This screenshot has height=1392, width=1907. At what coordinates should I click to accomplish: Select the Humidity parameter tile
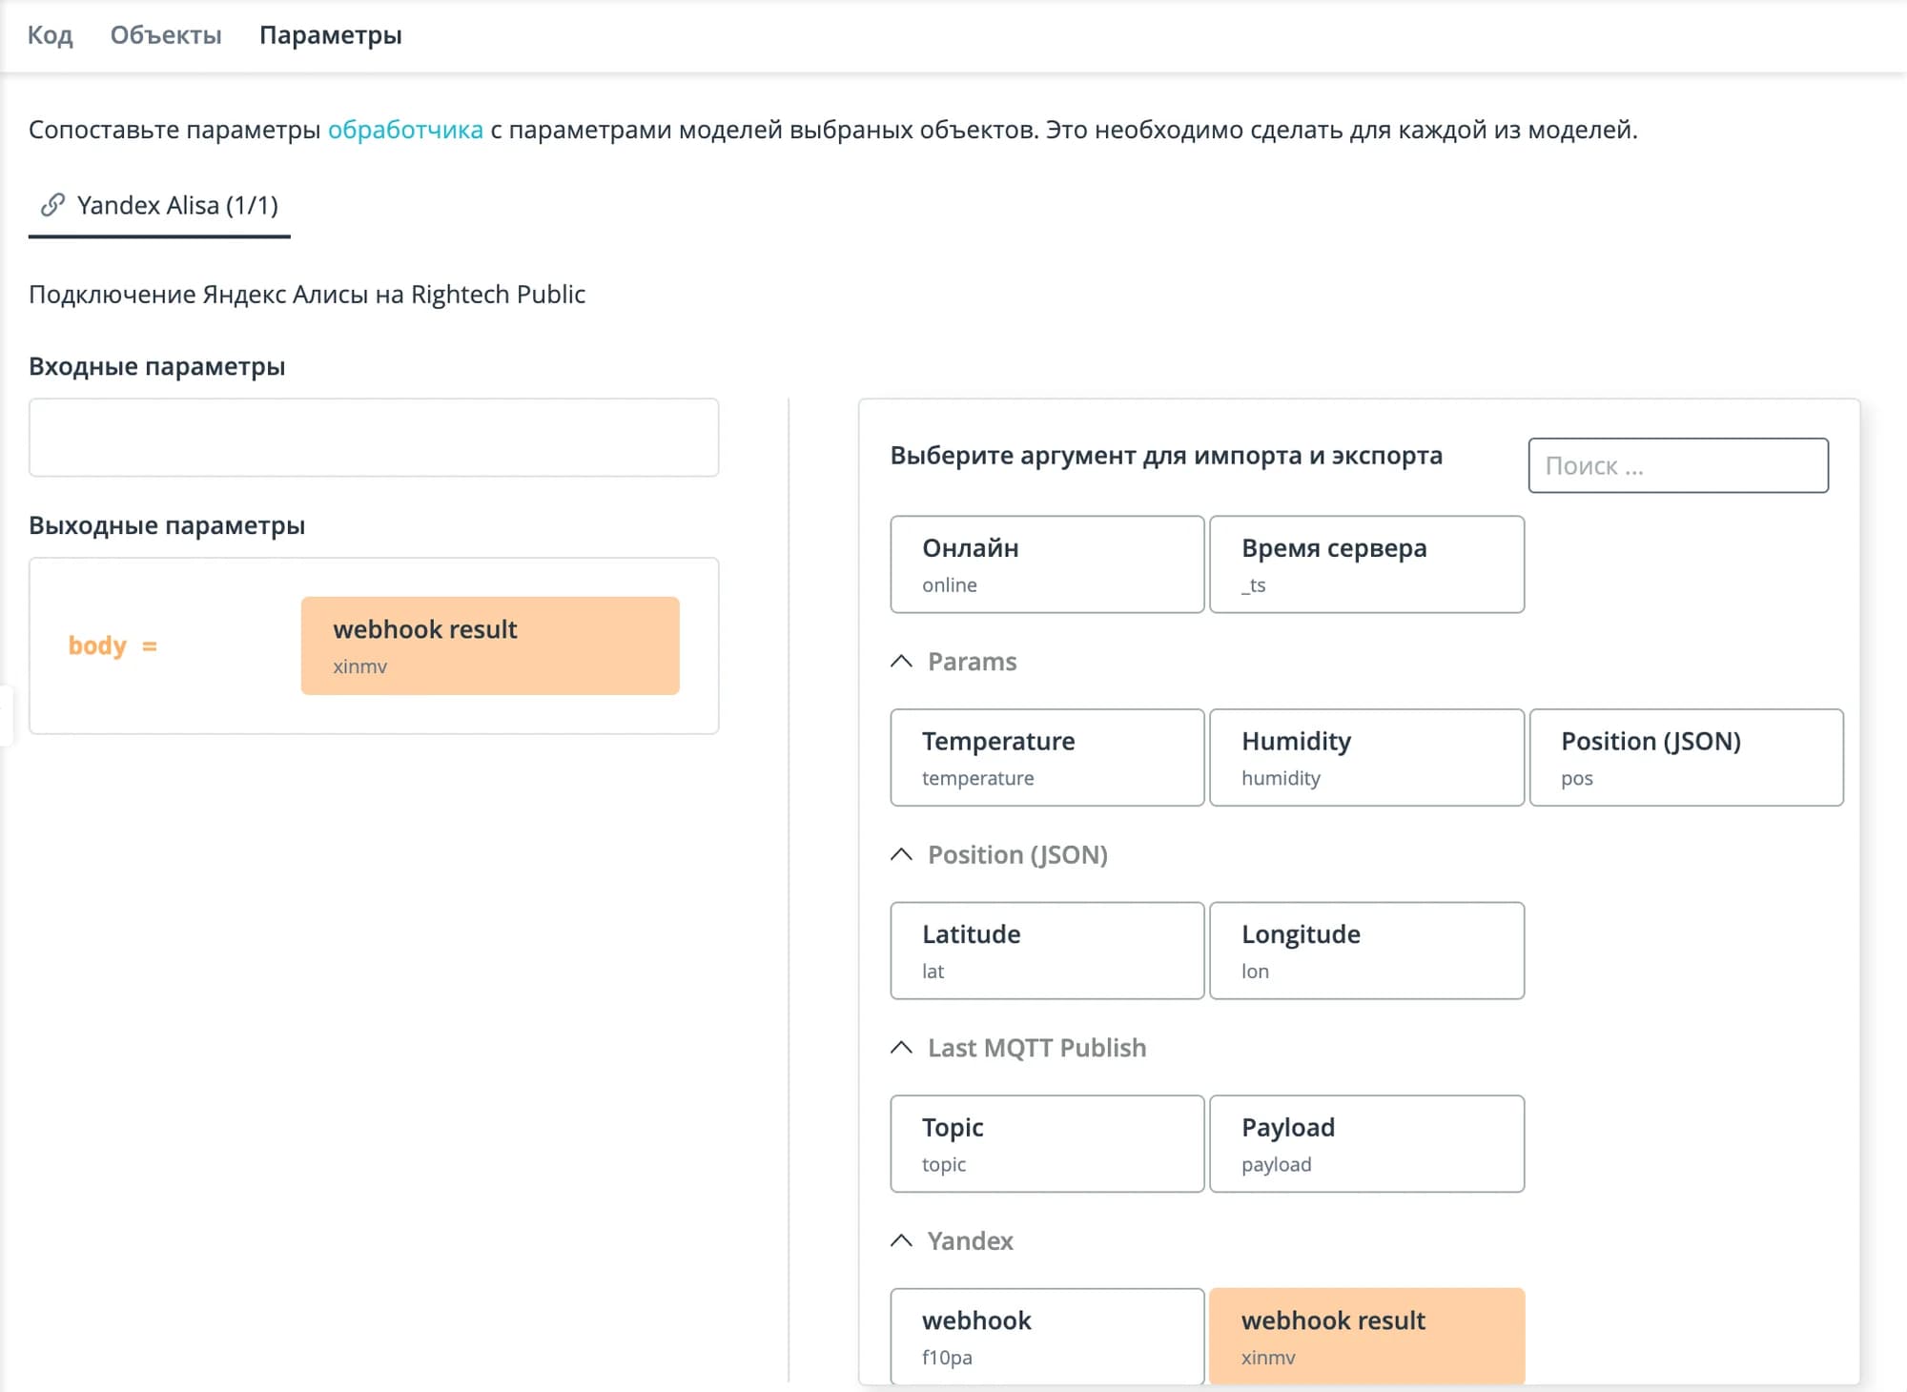(1366, 758)
